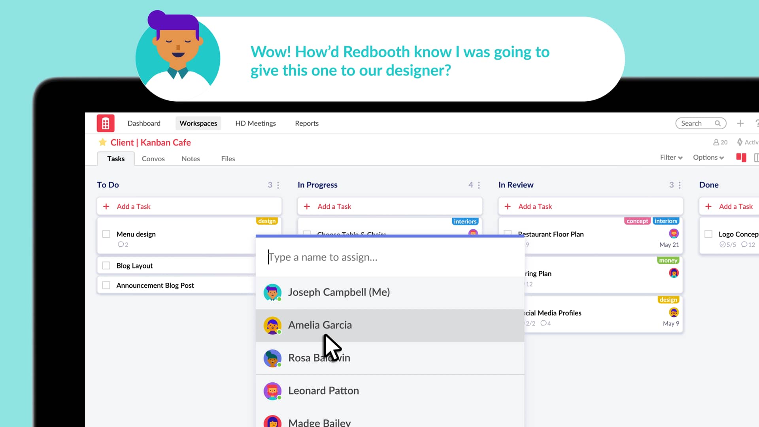Star the Client Kanban Cafe workspace

click(x=102, y=142)
